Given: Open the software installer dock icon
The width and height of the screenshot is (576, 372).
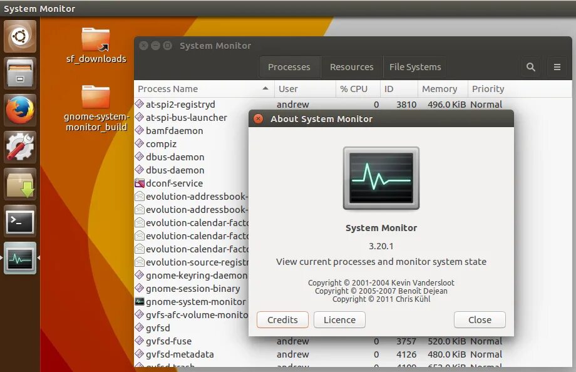Looking at the screenshot, I should click(20, 184).
